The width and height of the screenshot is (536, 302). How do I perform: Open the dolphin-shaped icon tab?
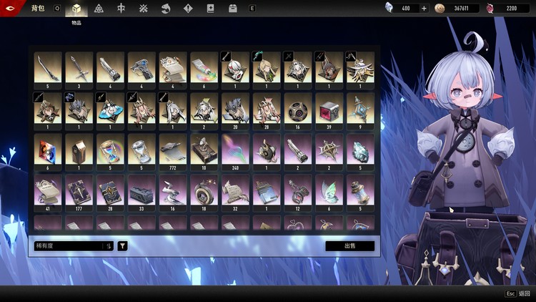point(165,9)
